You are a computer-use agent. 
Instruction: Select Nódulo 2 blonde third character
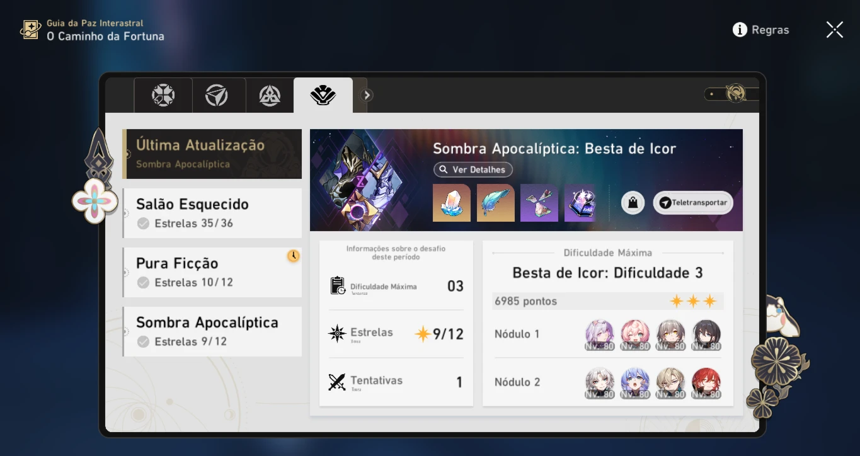671,383
